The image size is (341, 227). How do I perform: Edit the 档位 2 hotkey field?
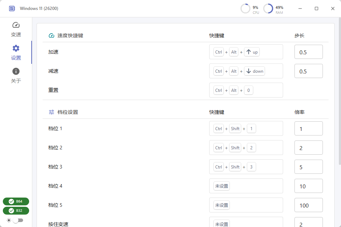tap(246, 148)
